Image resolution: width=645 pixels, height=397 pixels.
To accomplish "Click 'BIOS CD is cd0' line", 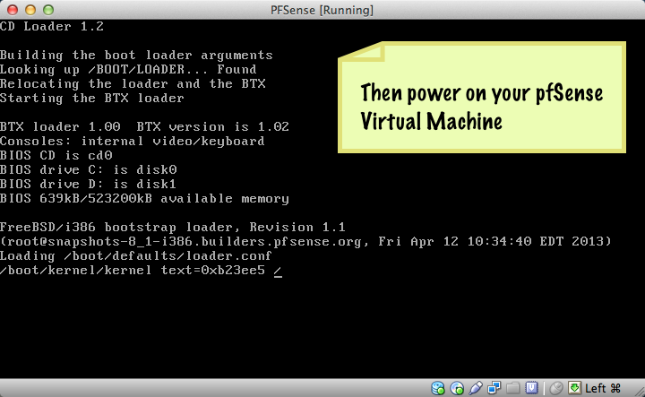I will (x=56, y=156).
